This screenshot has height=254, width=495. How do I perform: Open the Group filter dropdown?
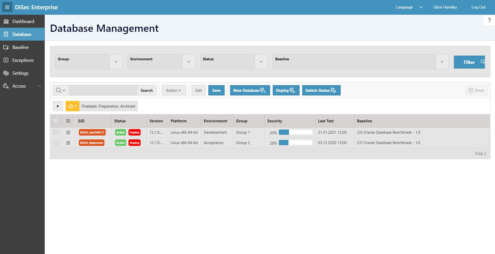tap(116, 62)
